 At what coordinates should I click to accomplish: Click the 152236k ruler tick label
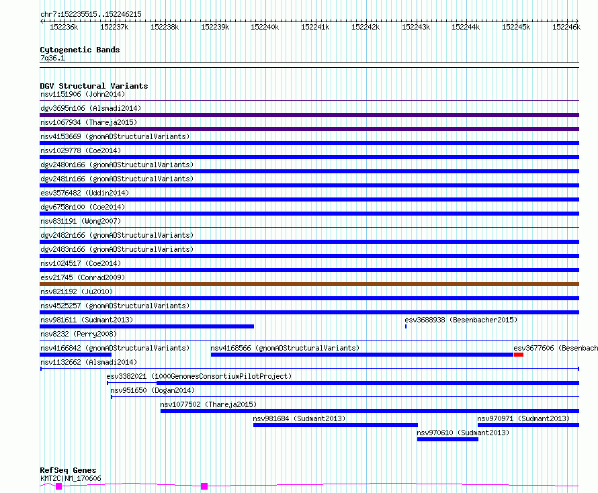(x=64, y=27)
